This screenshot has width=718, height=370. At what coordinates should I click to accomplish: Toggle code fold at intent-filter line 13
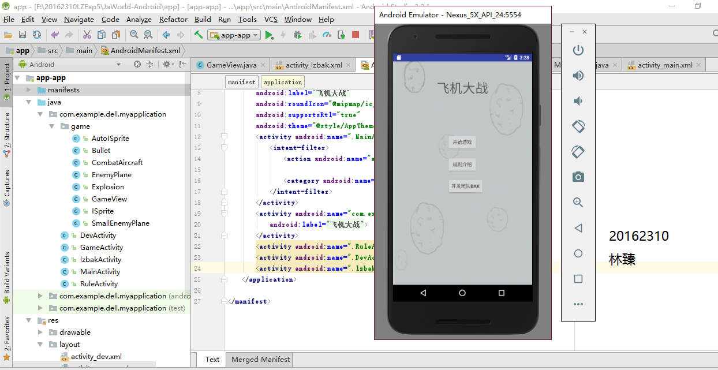(225, 148)
